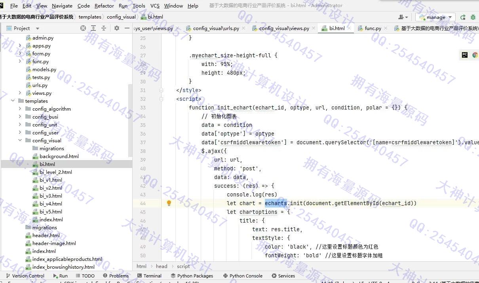
Task: Open the Services tool window
Action: tap(283, 276)
